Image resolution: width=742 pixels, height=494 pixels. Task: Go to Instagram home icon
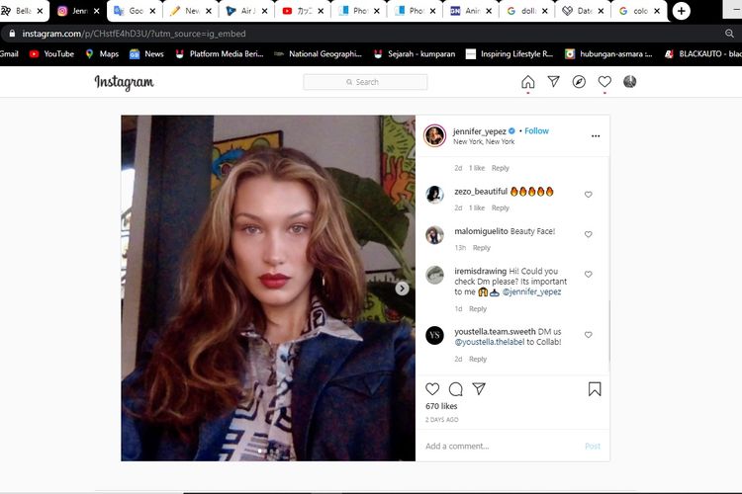pyautogui.click(x=527, y=82)
